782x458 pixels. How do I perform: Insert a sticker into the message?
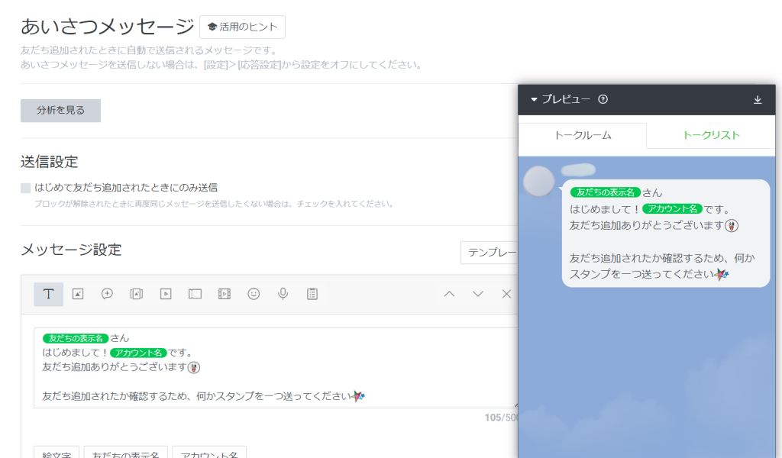(107, 294)
